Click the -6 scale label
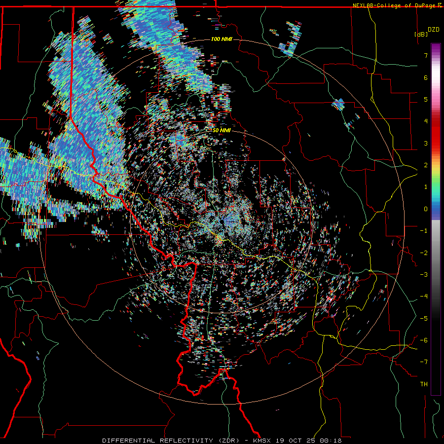The width and height of the screenshot is (444, 444). pos(424,340)
